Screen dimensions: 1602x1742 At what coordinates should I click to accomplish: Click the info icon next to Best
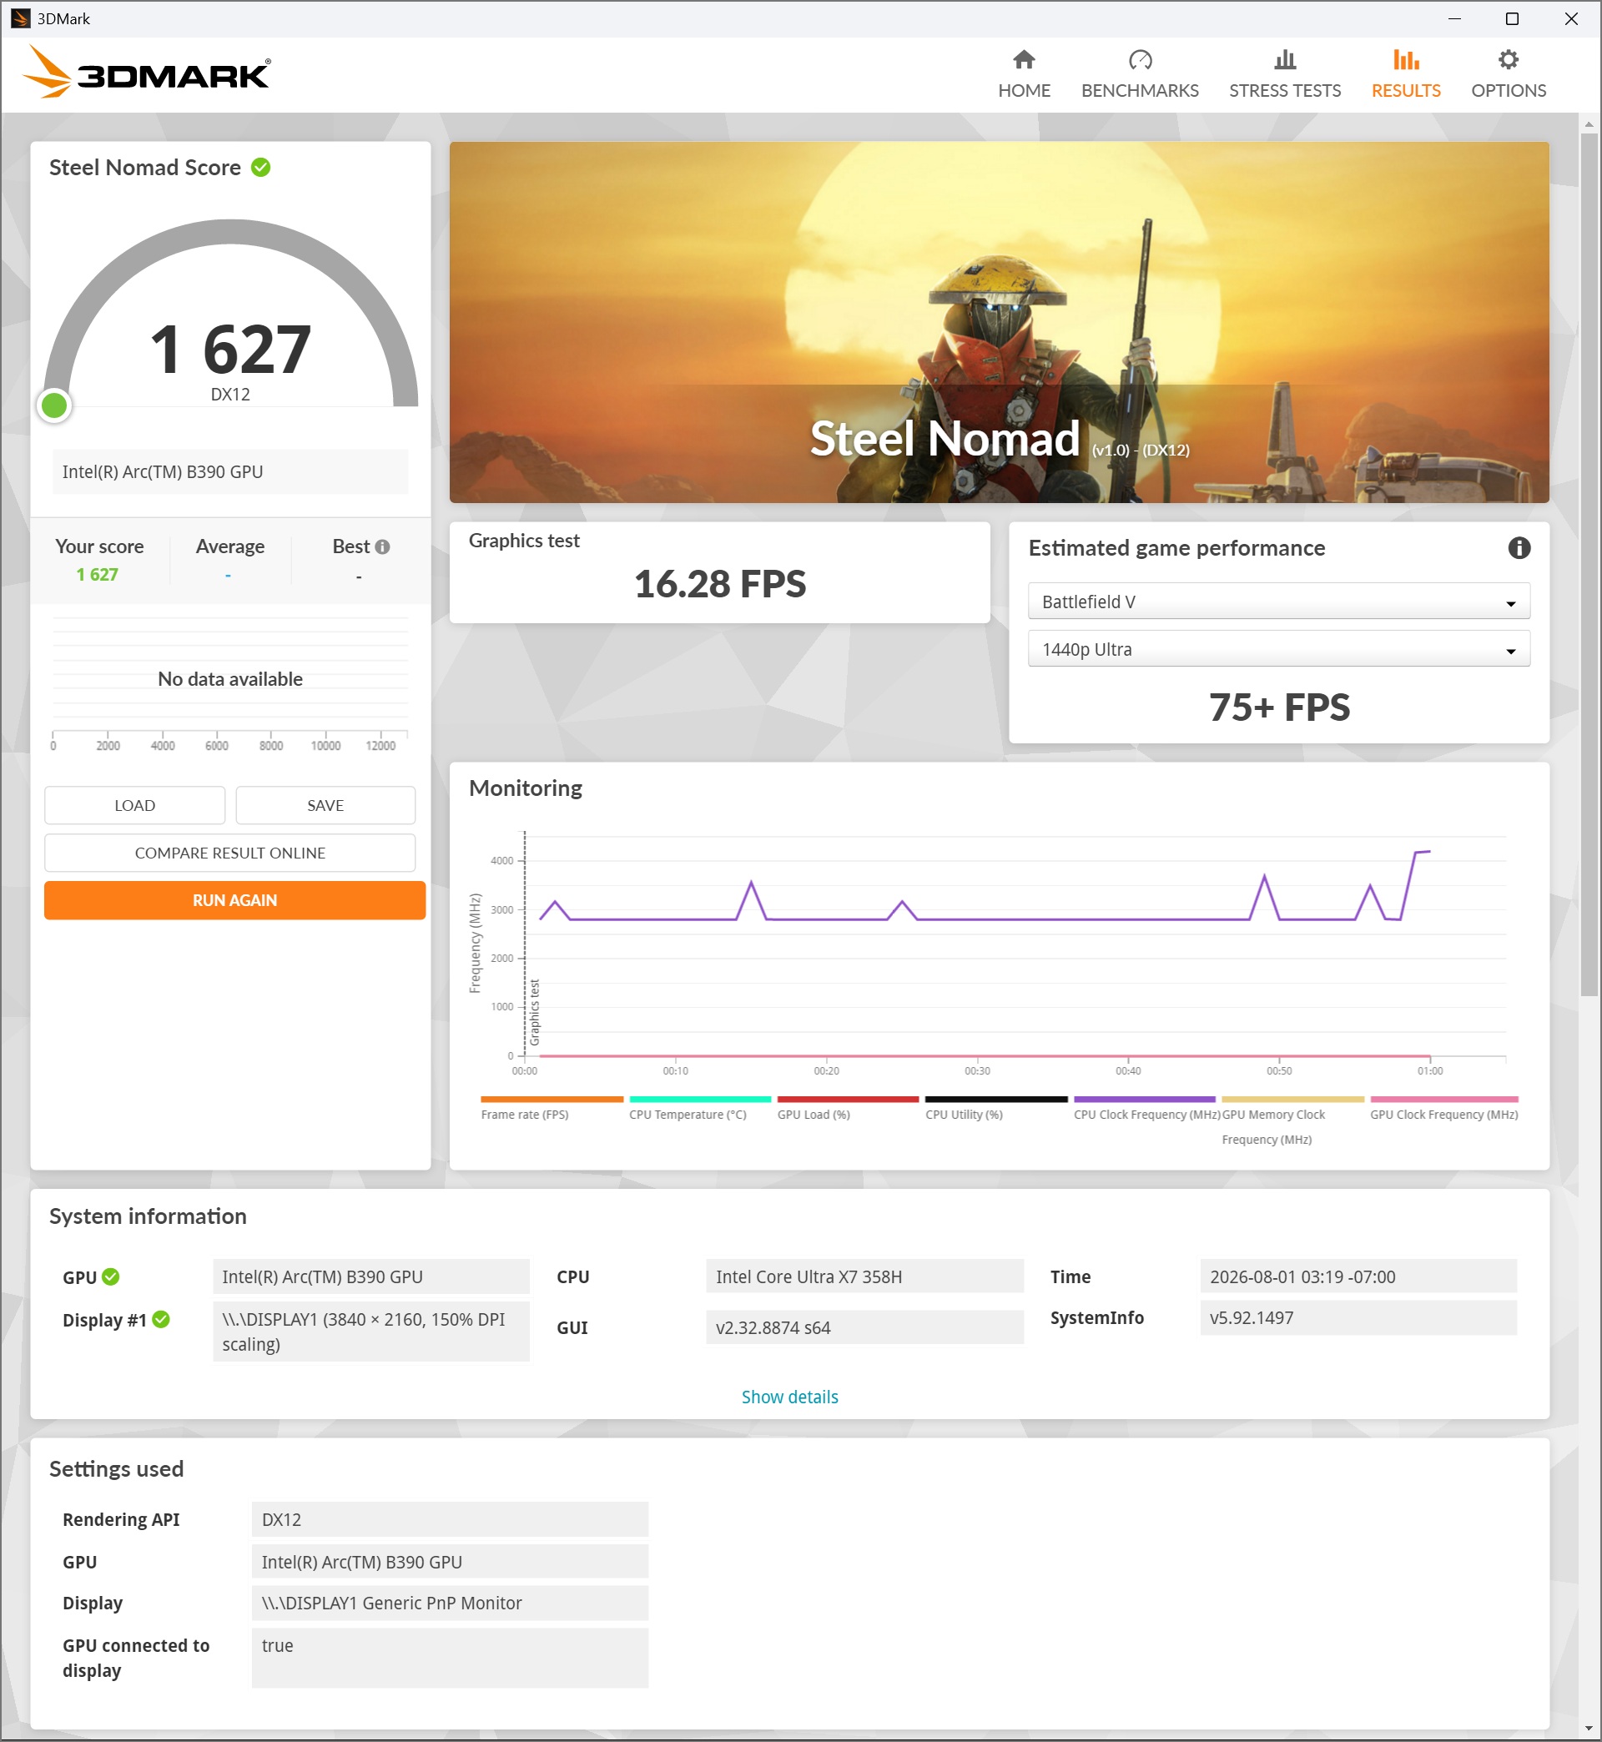coord(382,546)
